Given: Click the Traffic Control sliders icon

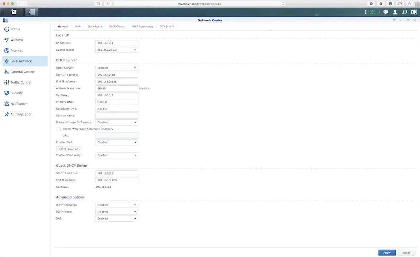Looking at the screenshot, I should pos(7,82).
